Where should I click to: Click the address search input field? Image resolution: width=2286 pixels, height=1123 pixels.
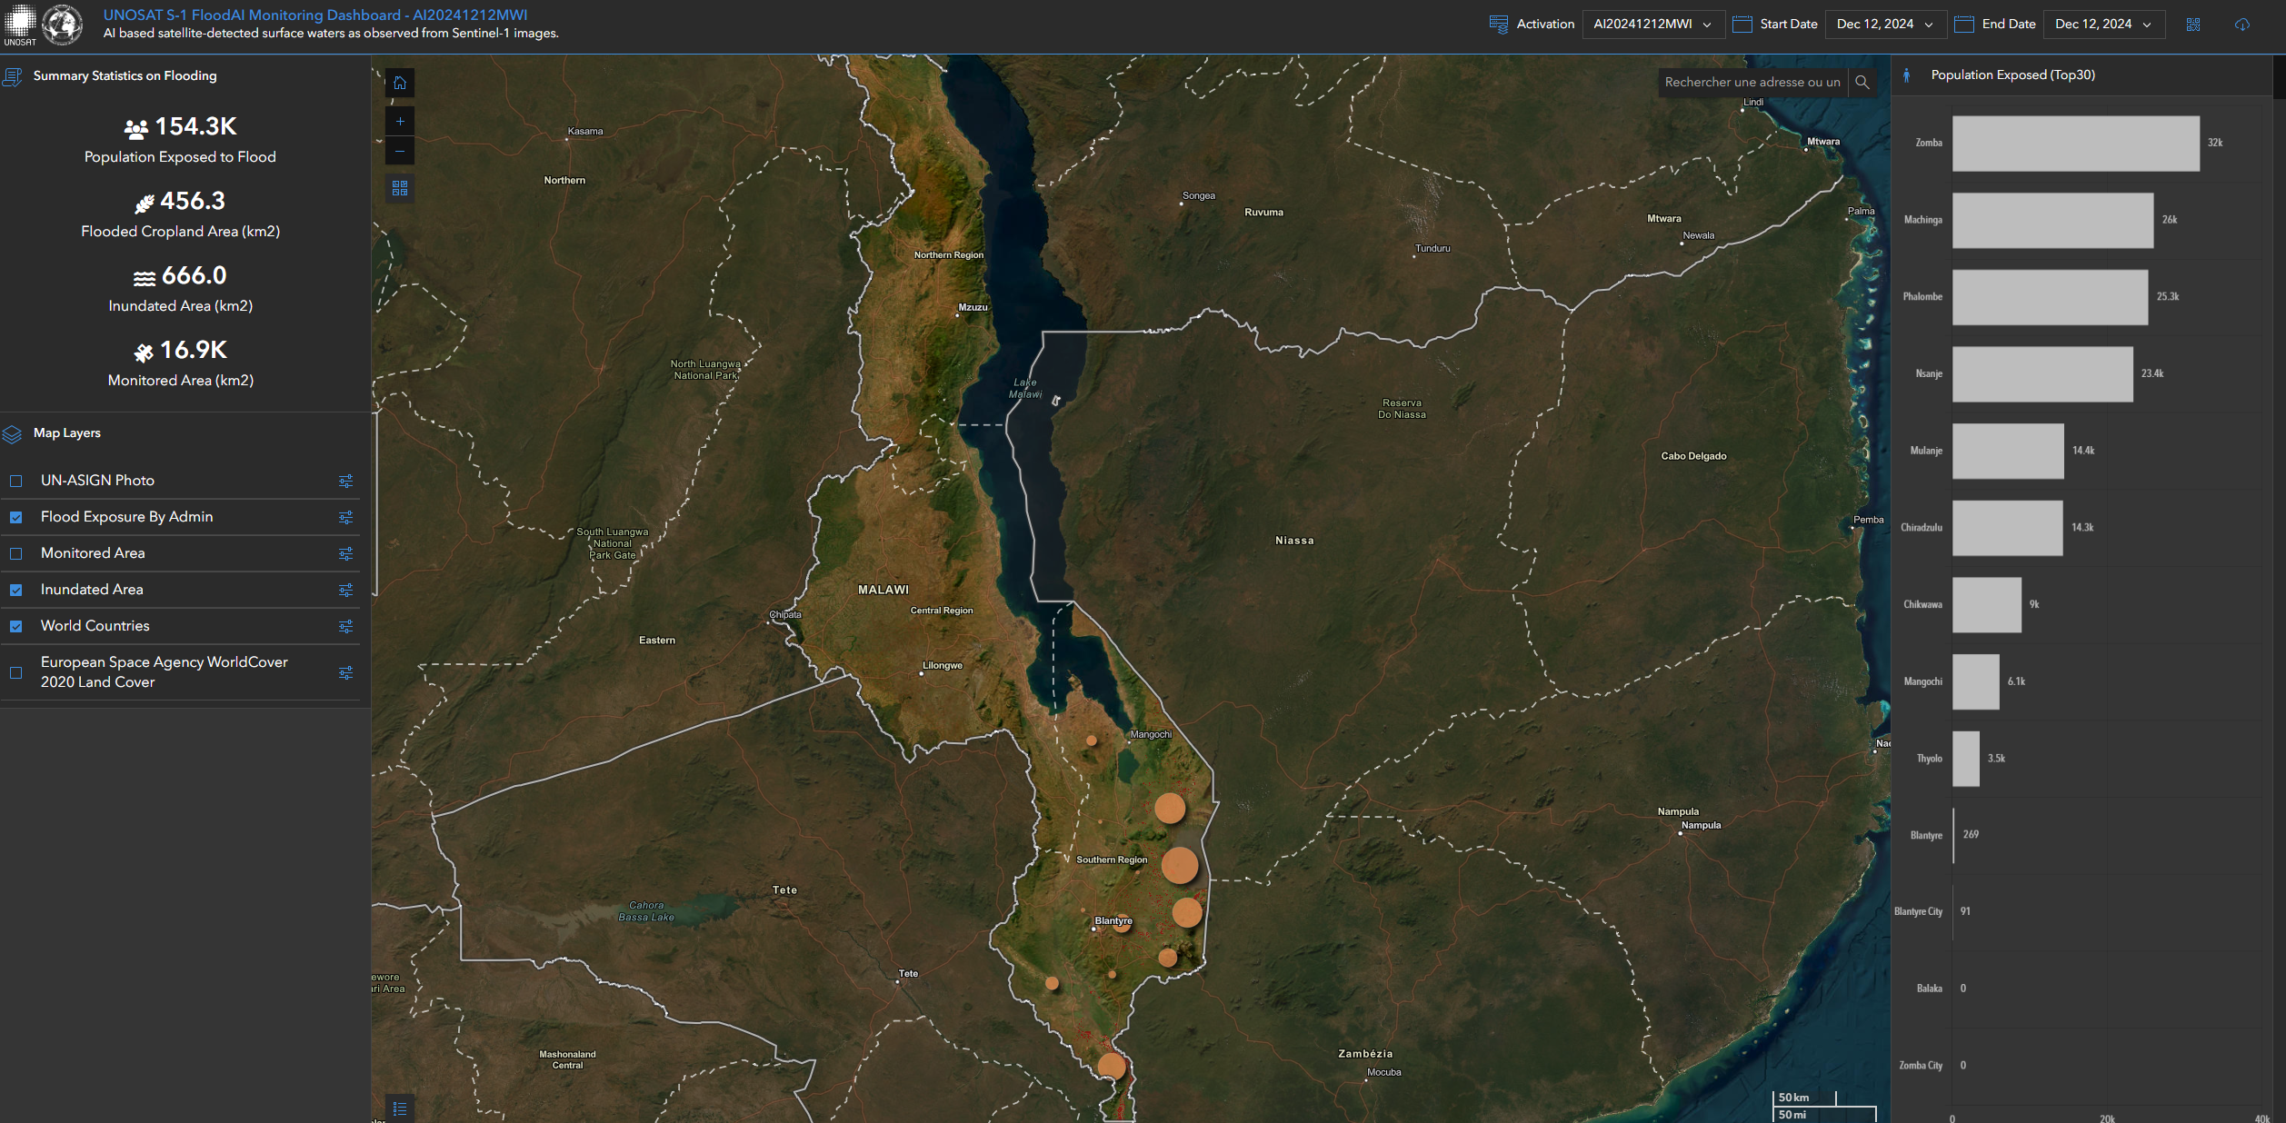[1752, 83]
